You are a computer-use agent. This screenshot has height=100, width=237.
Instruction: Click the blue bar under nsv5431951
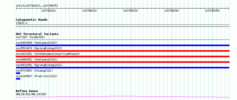122,68
